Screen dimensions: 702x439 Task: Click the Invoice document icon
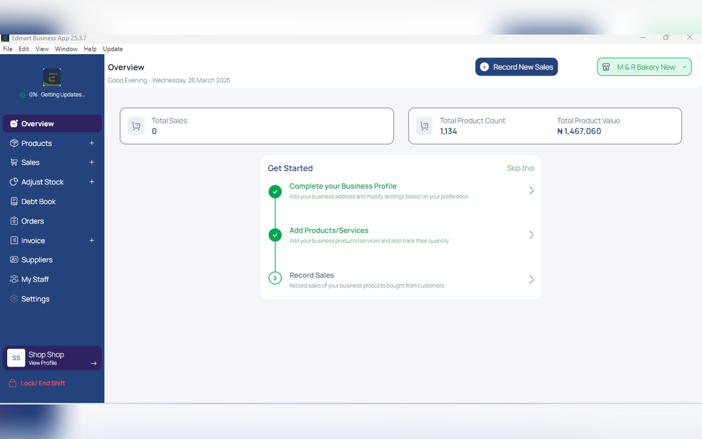click(14, 240)
